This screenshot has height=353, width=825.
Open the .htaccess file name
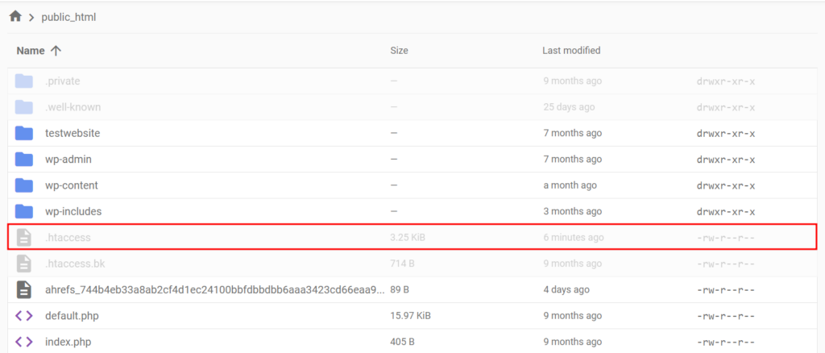click(68, 238)
